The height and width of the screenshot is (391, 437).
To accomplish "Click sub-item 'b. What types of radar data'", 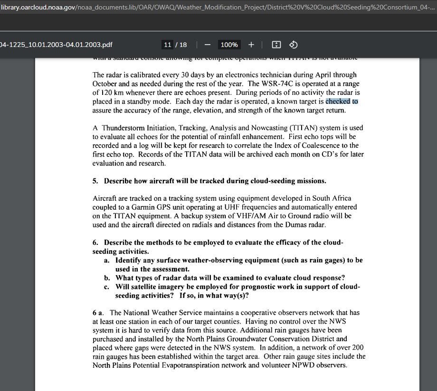I will tap(224, 278).
